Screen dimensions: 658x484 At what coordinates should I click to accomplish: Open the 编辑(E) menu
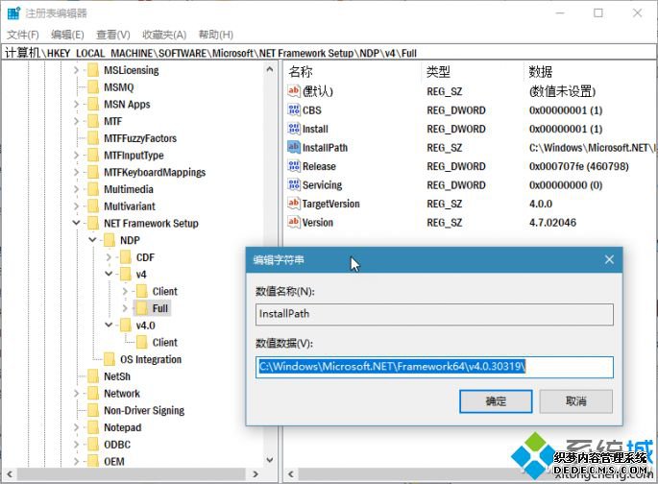67,35
